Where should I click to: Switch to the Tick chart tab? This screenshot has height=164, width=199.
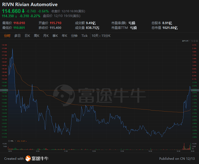[85, 36]
